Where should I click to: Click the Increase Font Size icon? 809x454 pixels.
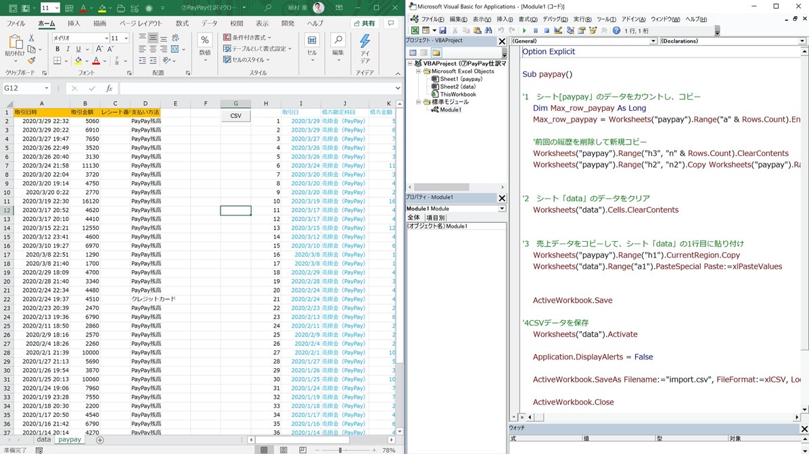(x=99, y=49)
